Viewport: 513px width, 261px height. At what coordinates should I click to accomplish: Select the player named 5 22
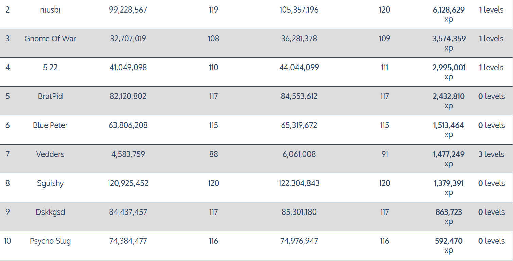coord(50,68)
